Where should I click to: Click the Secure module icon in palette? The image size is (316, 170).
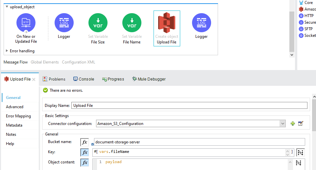(x=301, y=22)
